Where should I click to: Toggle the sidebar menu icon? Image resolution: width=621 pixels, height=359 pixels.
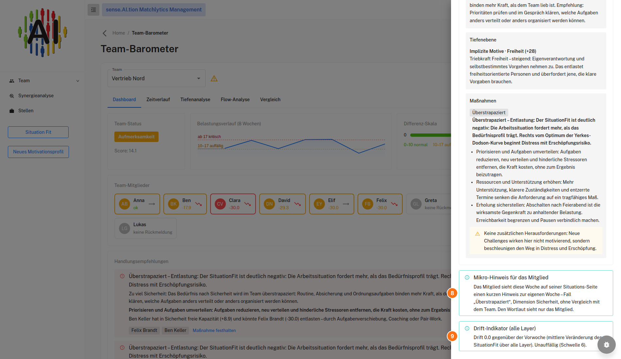[x=93, y=10]
